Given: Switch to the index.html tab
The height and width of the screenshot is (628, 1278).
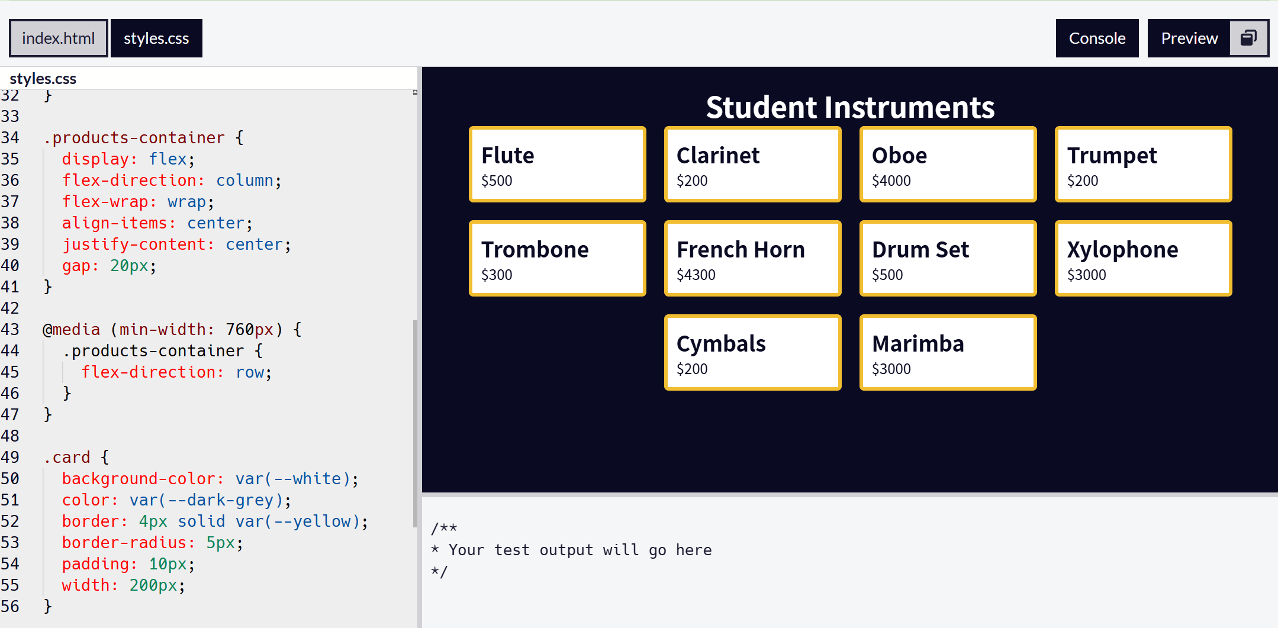Looking at the screenshot, I should [x=57, y=38].
